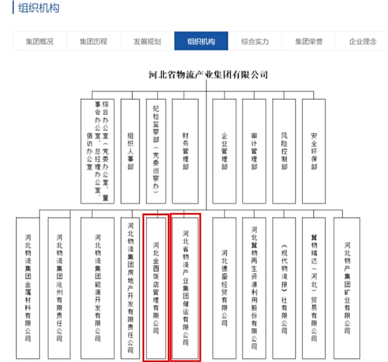
Task: Select 河北物流集团沧州有限责任公司 box
Action: click(x=59, y=288)
